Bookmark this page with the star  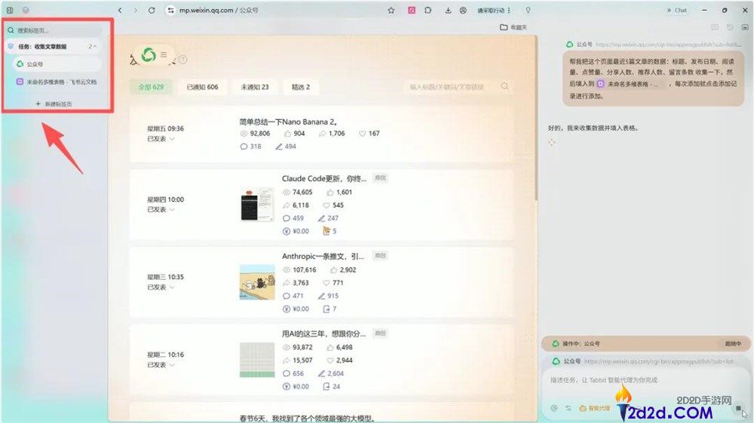click(391, 10)
